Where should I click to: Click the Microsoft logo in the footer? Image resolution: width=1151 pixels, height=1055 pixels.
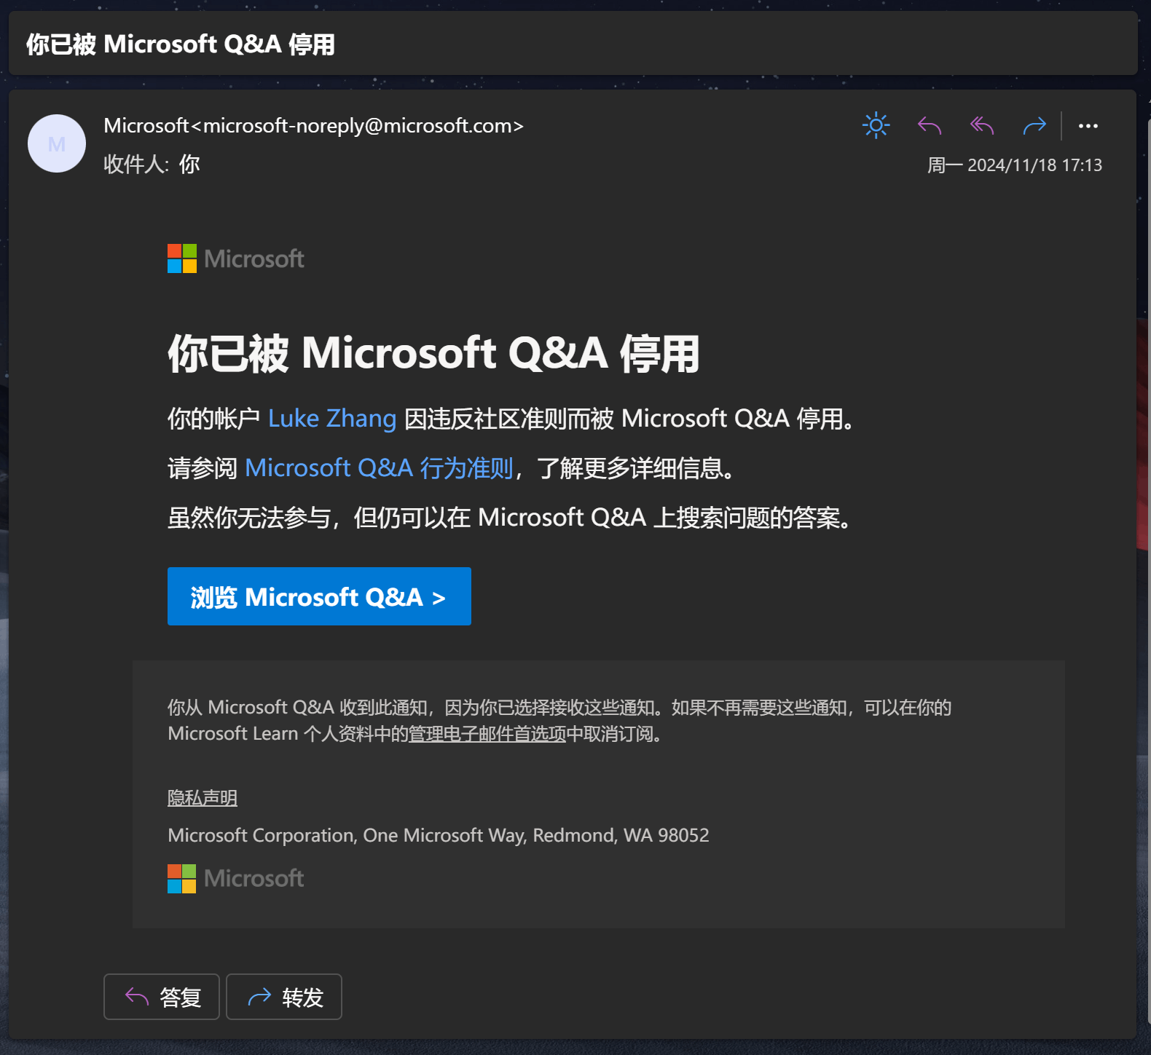pyautogui.click(x=235, y=878)
